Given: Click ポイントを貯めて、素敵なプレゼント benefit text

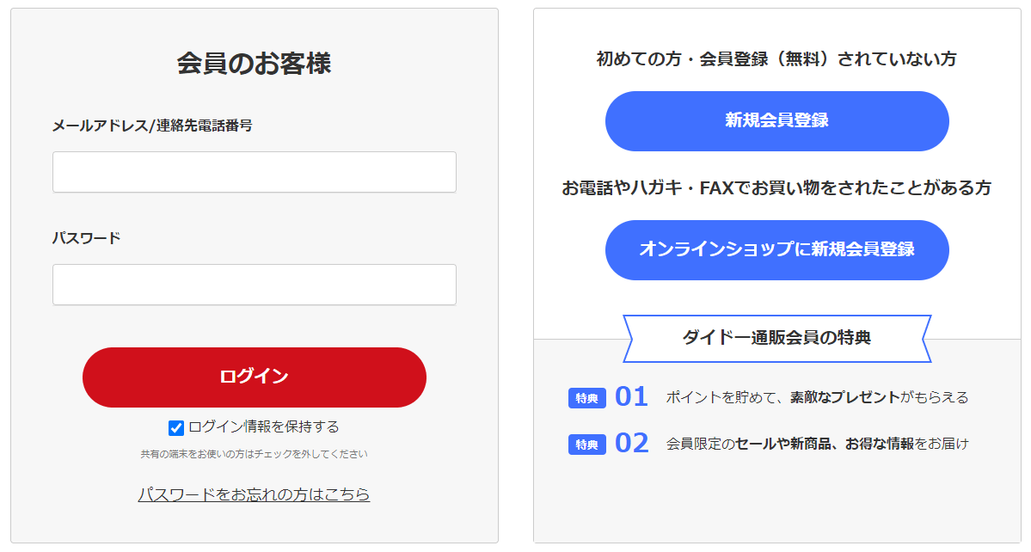Looking at the screenshot, I should pos(783,397).
